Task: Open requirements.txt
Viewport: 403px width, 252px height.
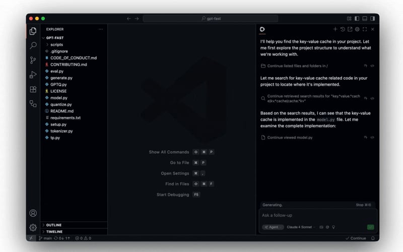Action: tap(74, 118)
